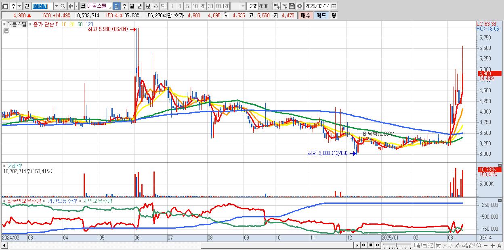Click the 매수 buy button
This screenshot has width=504, height=250.
coord(305,15)
